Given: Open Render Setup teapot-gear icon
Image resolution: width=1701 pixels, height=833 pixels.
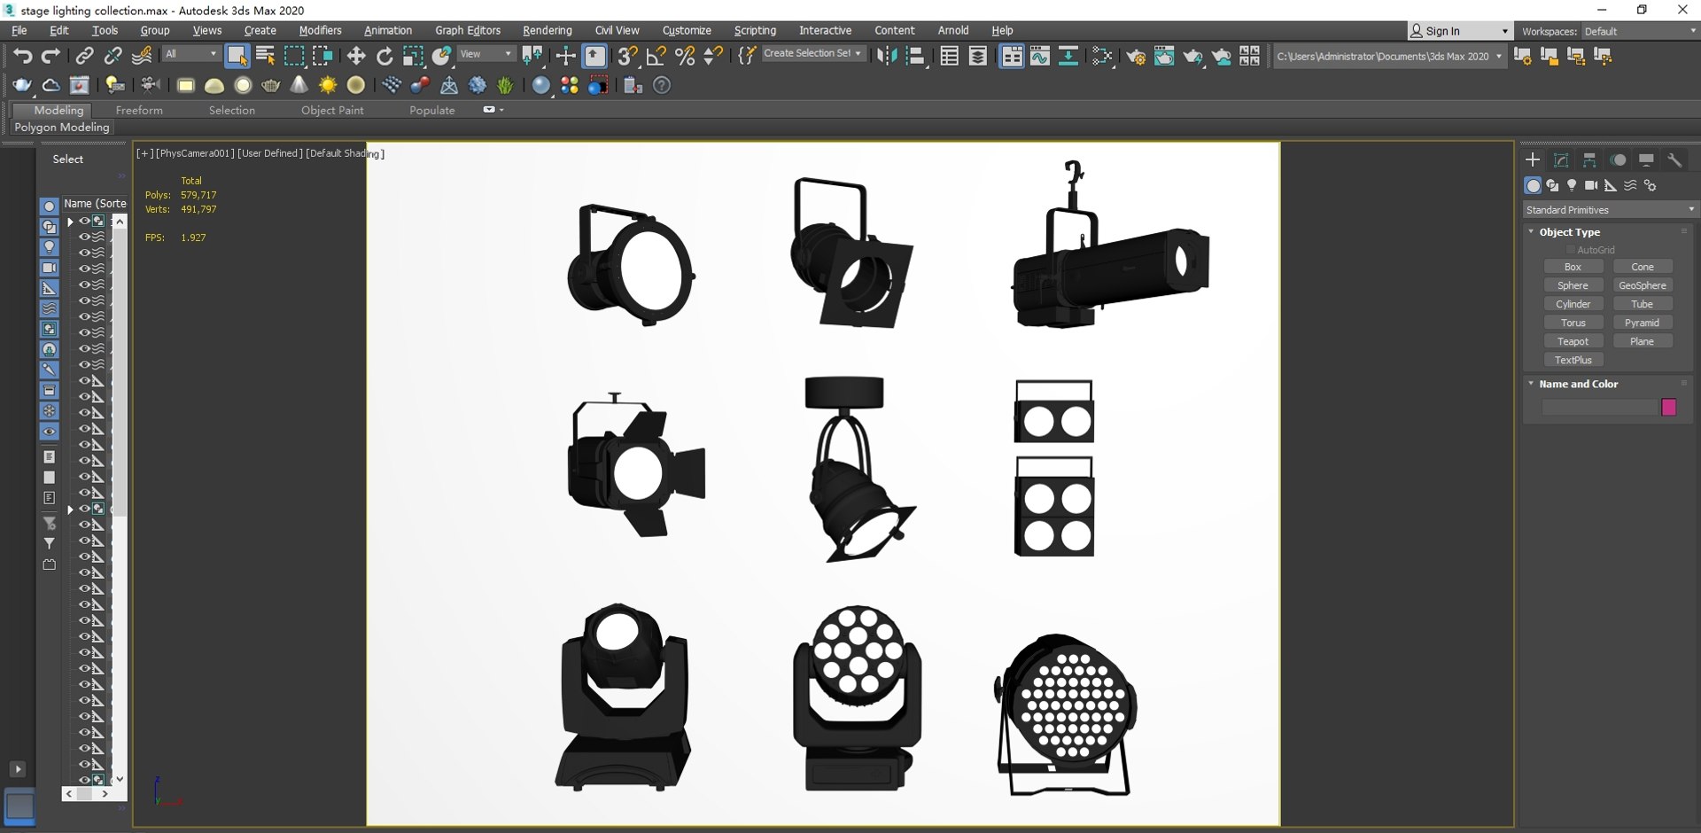Looking at the screenshot, I should pos(1136,56).
